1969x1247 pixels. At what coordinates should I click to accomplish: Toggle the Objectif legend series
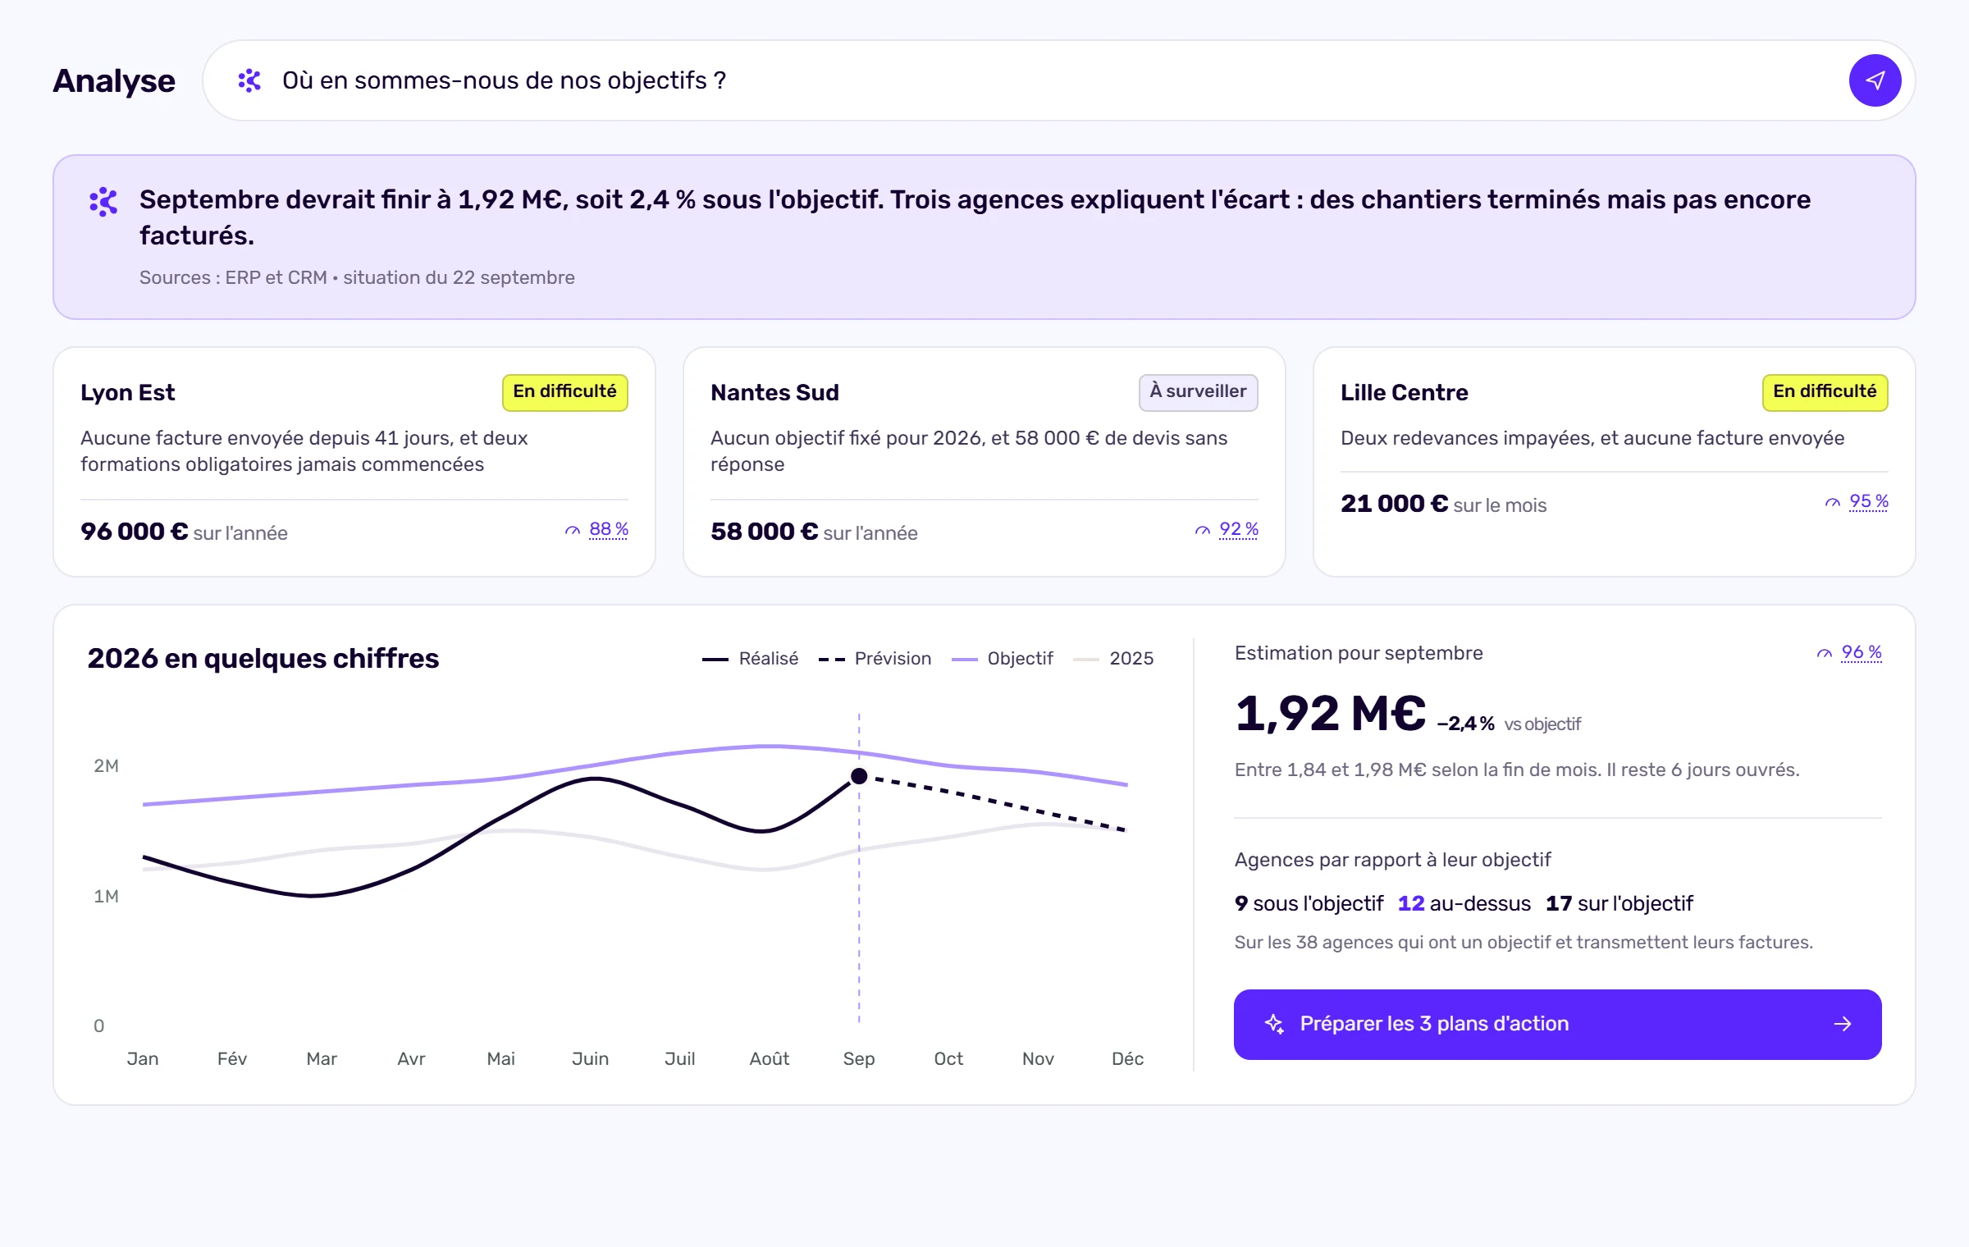1002,659
